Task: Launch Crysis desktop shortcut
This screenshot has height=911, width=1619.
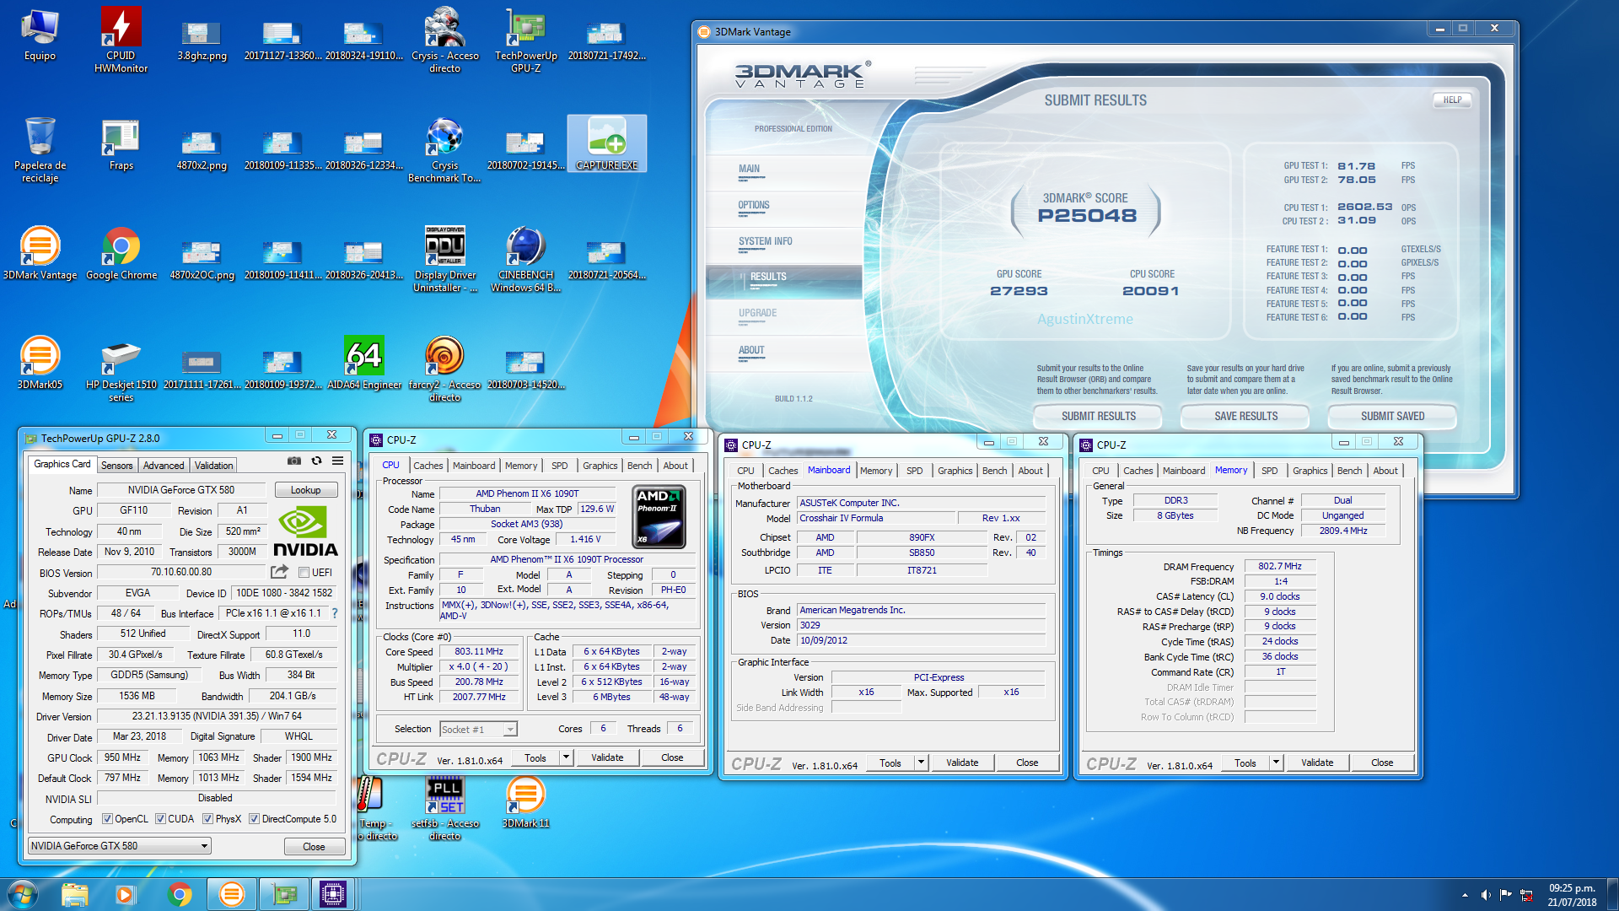Action: click(x=444, y=40)
